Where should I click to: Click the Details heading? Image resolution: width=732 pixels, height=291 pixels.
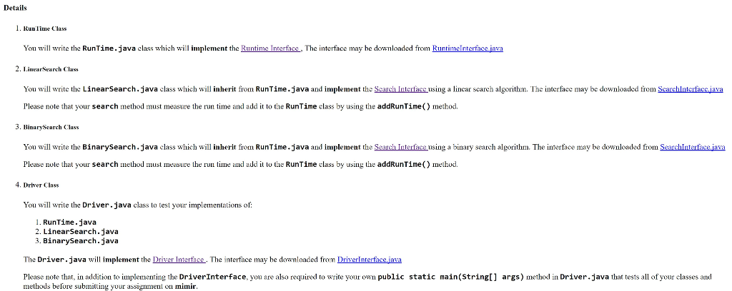coord(15,8)
